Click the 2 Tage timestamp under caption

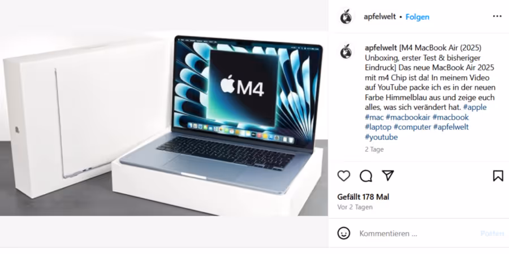[374, 150]
